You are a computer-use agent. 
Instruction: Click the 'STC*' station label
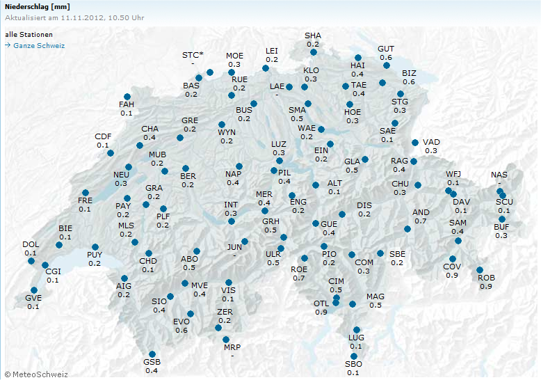pos(193,55)
